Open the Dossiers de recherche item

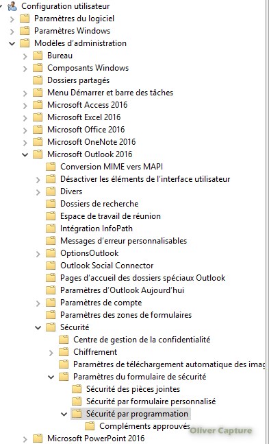(99, 204)
